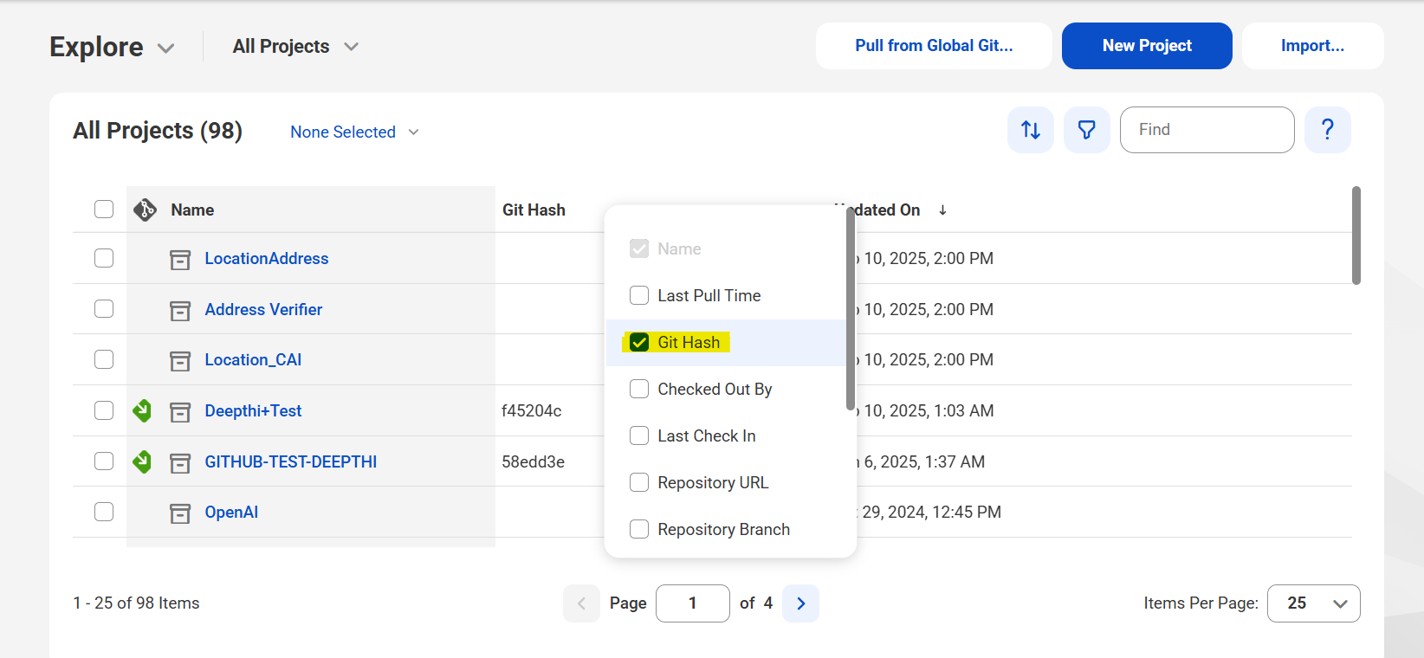Open the sort options icon
Viewport: 1424px width, 658px height.
1031,130
